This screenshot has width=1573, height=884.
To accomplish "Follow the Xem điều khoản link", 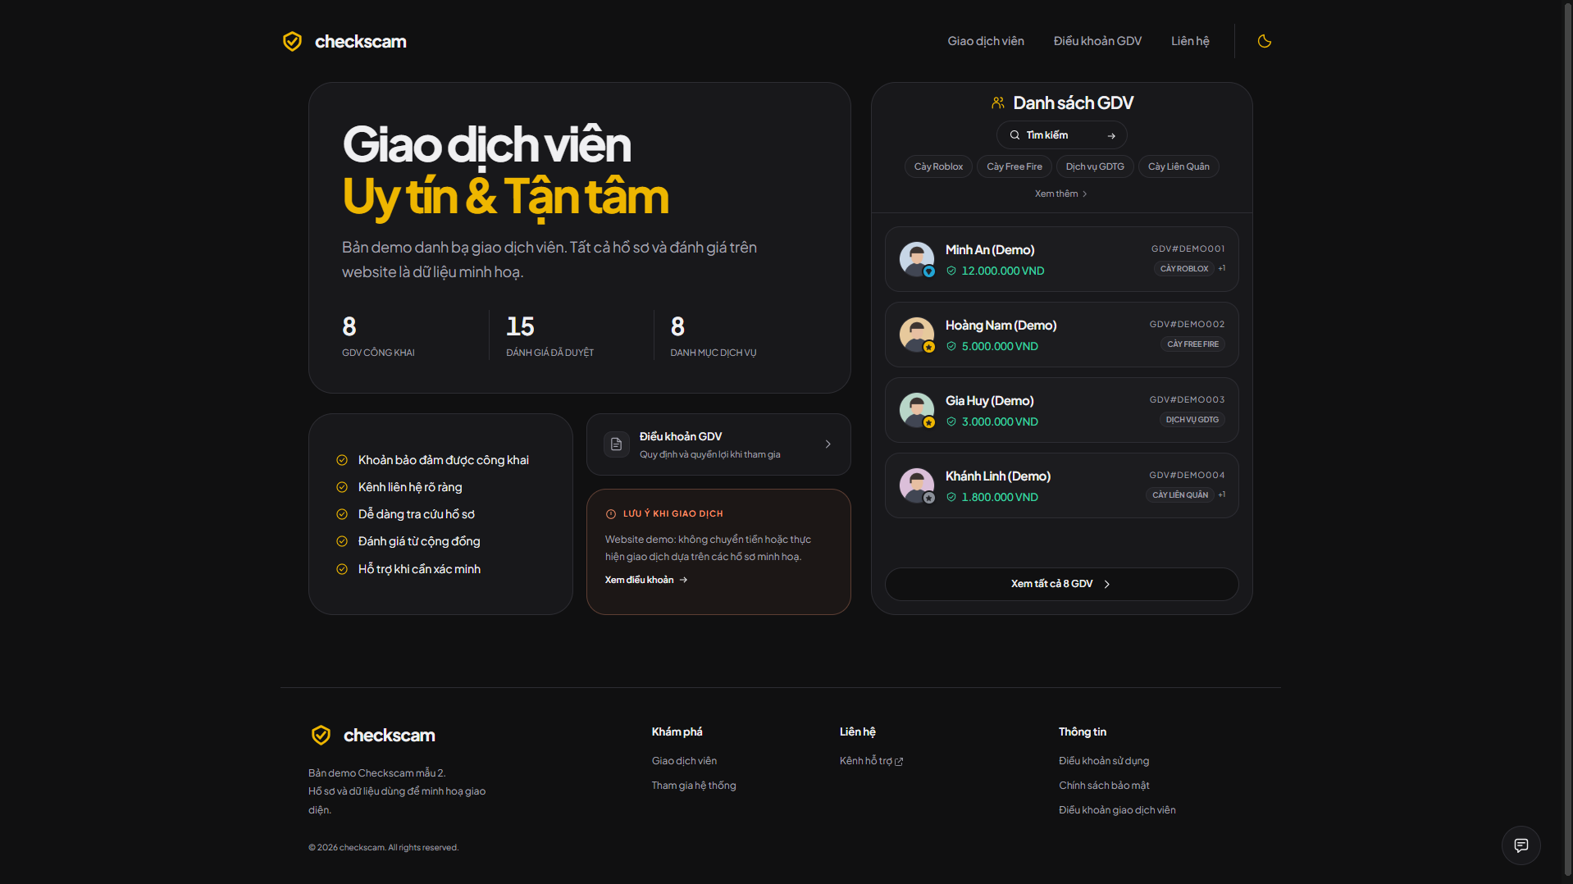I will click(646, 580).
